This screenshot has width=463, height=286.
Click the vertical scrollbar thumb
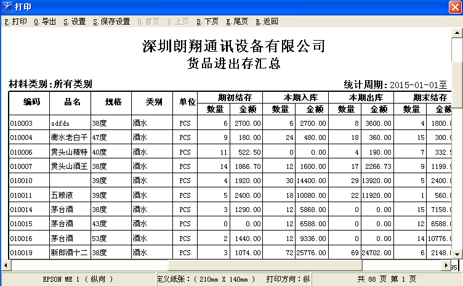click(x=456, y=62)
